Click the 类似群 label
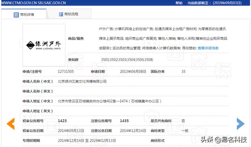251x147 pixels. 73,60
